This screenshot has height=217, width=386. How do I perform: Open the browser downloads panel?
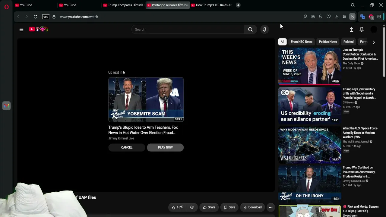tap(337, 17)
